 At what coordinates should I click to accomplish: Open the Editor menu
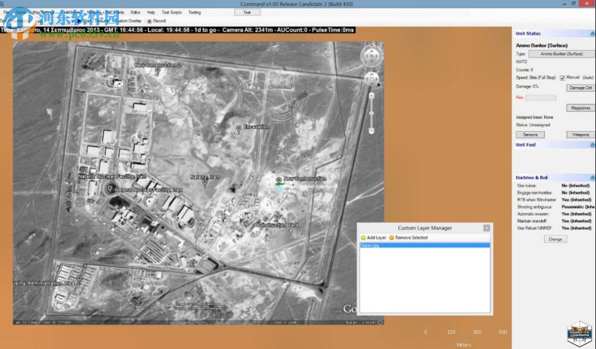(x=135, y=12)
